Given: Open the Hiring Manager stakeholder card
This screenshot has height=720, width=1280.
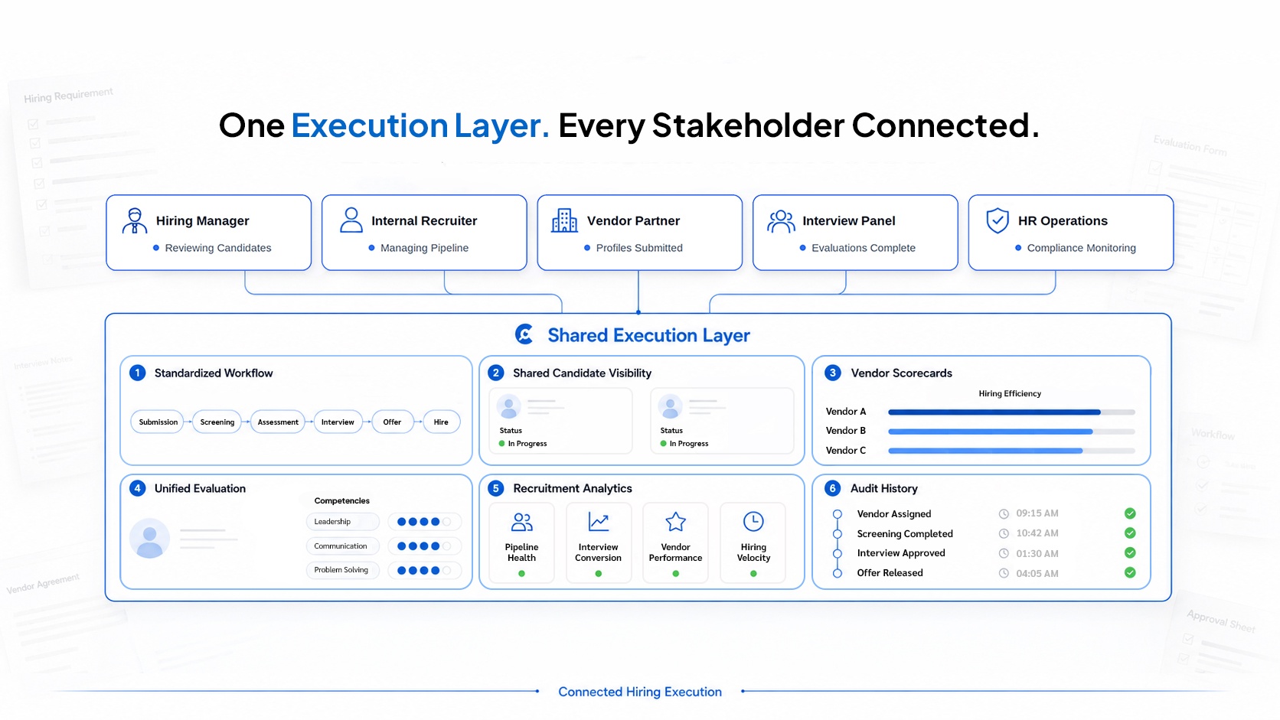Looking at the screenshot, I should (209, 233).
